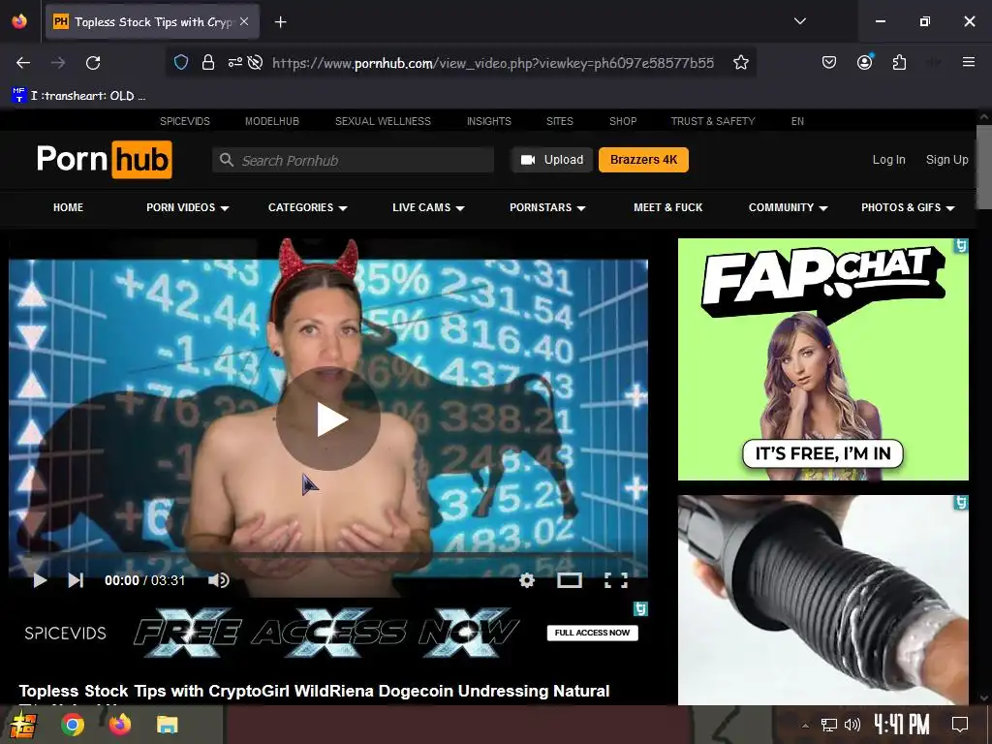Expand the stars navigation dropdown arrow
Viewport: 992px width, 744px height.
click(x=581, y=208)
